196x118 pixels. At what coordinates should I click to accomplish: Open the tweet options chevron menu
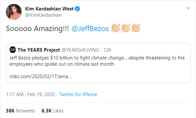tap(188, 8)
